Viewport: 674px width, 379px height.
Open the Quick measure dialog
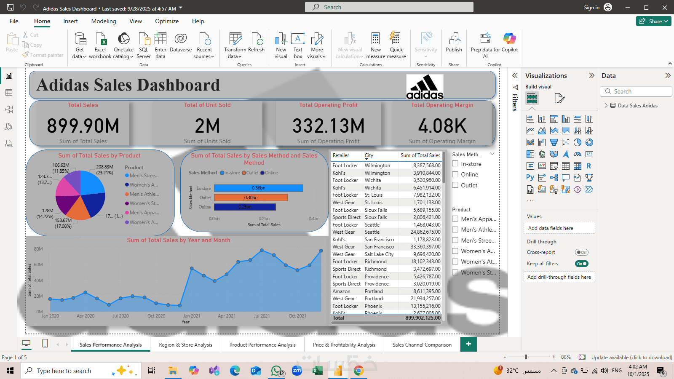tap(396, 45)
